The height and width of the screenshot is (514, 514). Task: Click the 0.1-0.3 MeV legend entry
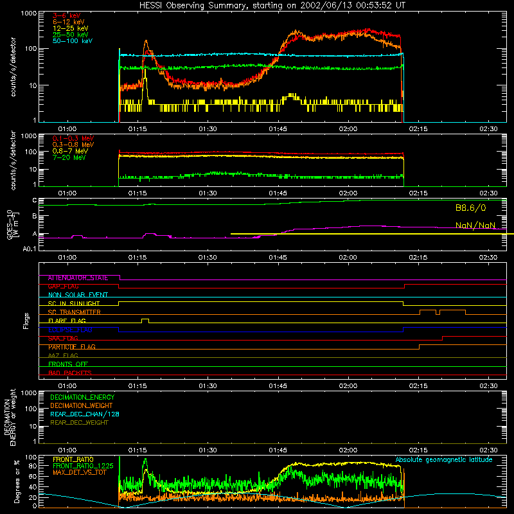(x=73, y=138)
